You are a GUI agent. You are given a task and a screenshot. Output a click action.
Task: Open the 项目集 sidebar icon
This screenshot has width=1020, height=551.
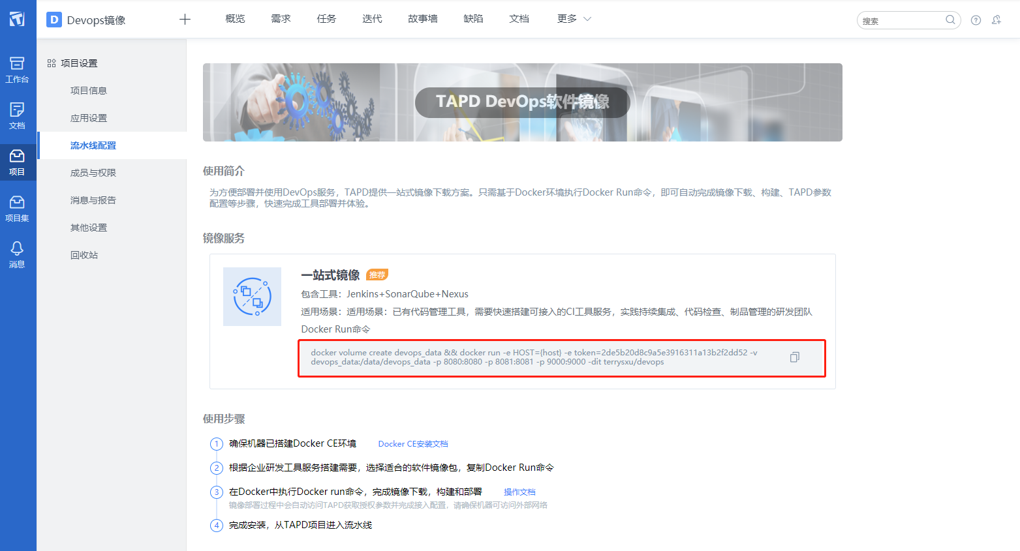click(17, 209)
